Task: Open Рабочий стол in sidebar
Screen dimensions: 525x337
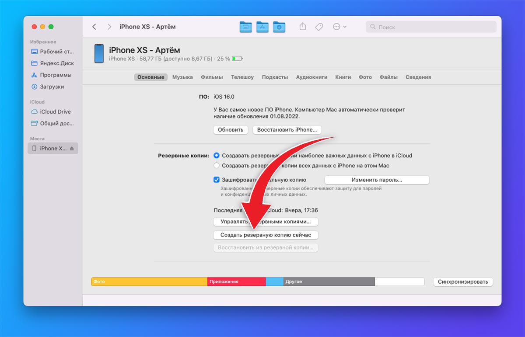Action: (53, 52)
